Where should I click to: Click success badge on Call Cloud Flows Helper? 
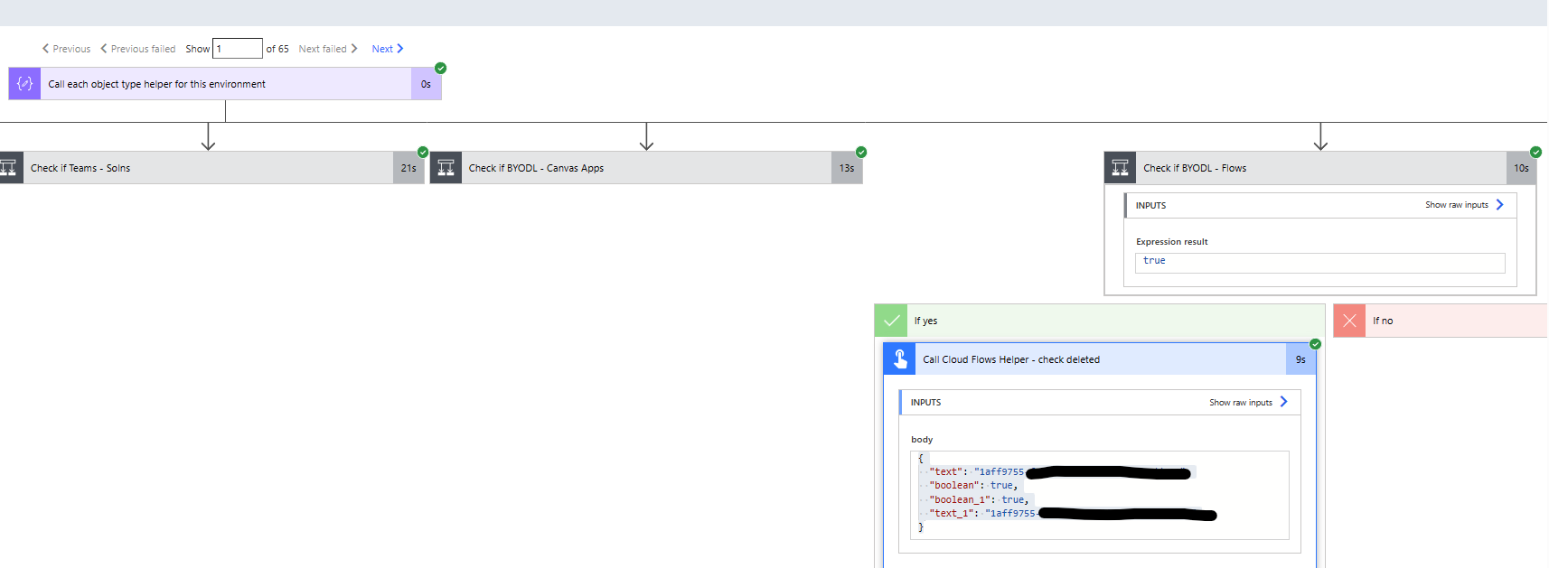(x=1316, y=344)
